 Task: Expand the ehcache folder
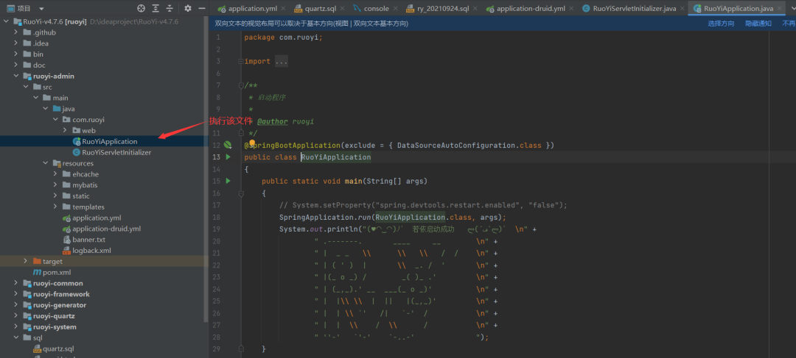(x=55, y=174)
